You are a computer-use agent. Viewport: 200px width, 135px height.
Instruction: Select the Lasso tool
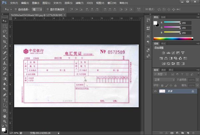point(5,31)
